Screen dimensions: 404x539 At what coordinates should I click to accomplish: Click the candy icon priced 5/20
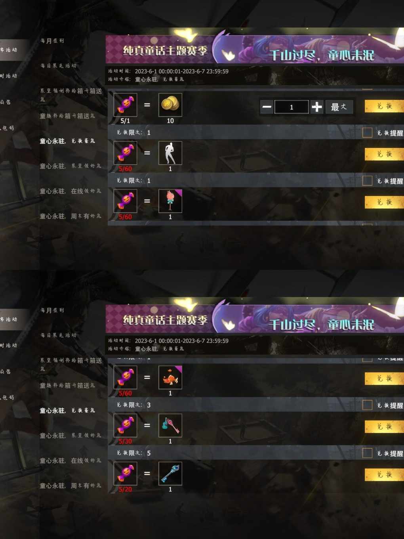tap(125, 474)
